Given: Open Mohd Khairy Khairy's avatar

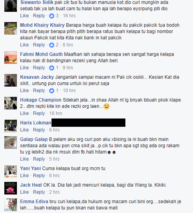Looking at the screenshot, I should tap(11, 28).
